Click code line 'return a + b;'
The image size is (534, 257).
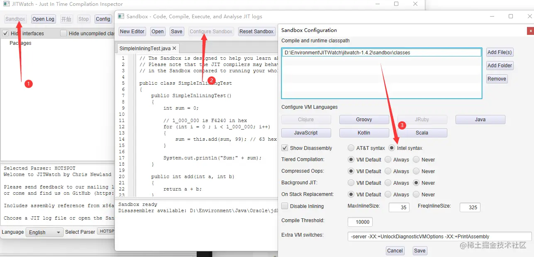pyautogui.click(x=183, y=189)
